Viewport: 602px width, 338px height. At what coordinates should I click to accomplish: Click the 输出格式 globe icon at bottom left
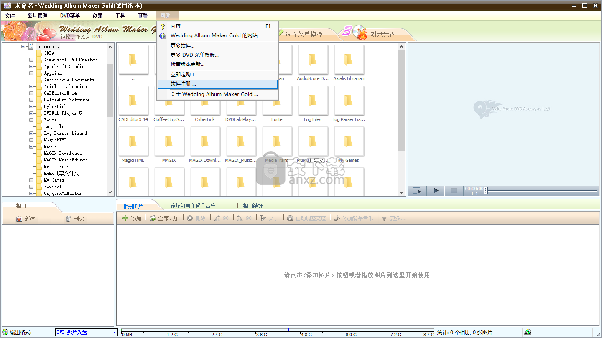point(5,332)
